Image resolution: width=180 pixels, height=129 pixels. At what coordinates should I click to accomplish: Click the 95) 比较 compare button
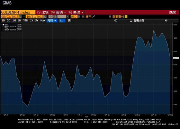(43, 12)
